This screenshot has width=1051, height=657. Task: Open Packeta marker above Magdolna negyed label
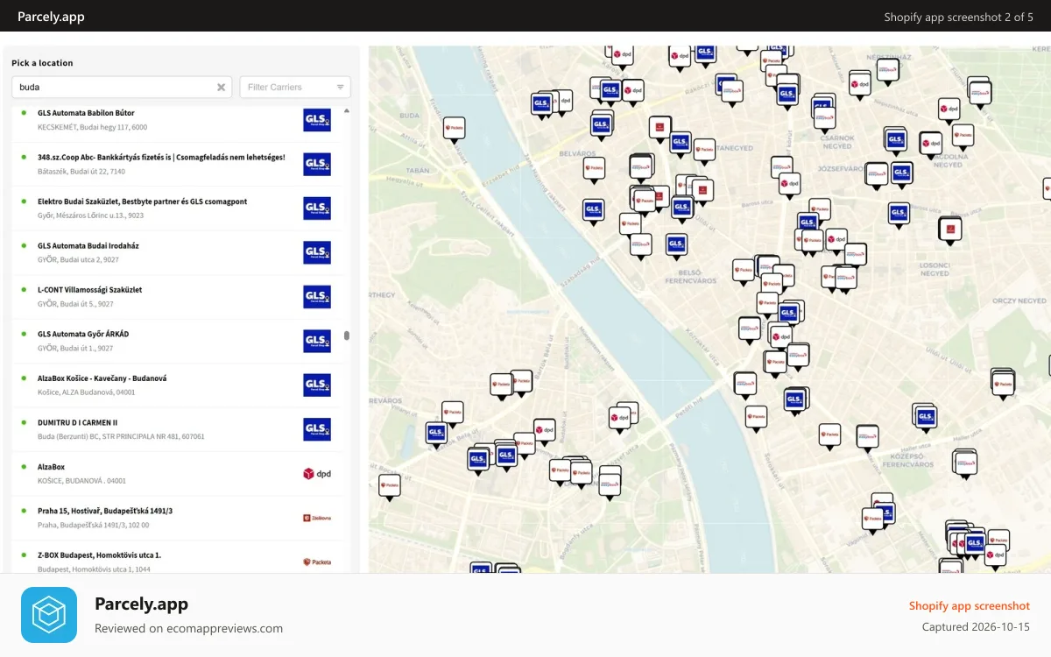[963, 137]
